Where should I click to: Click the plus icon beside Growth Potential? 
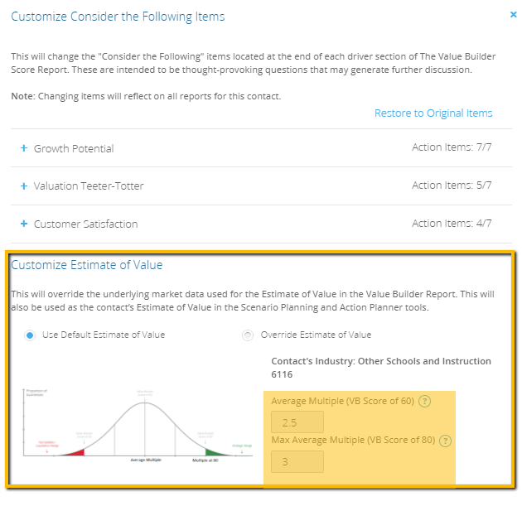(x=24, y=148)
